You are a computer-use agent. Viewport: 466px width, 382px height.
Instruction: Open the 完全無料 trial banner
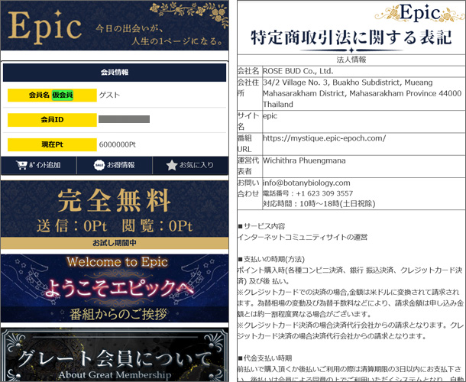[x=115, y=209]
